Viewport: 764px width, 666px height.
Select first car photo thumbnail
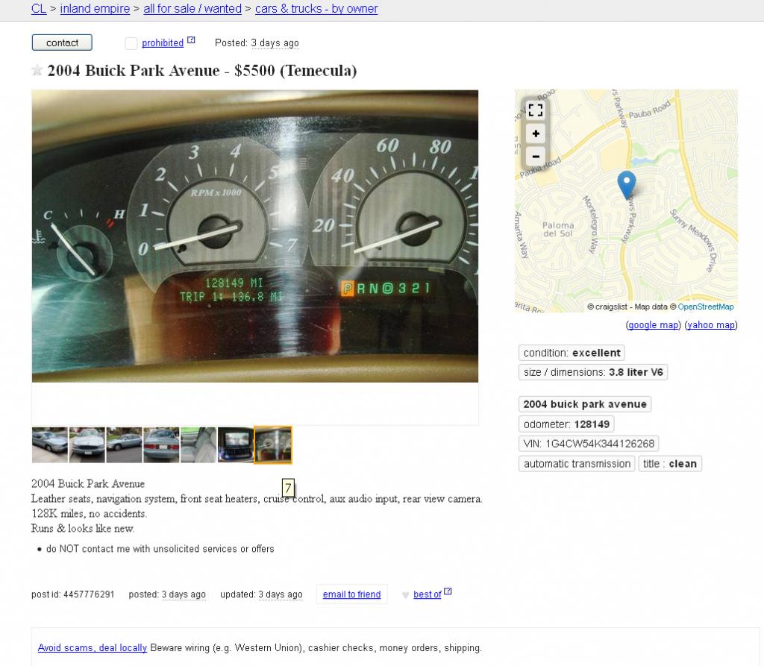(50, 444)
